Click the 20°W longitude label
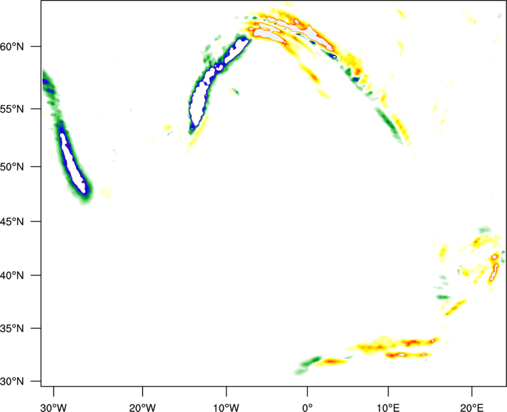 tap(142, 408)
